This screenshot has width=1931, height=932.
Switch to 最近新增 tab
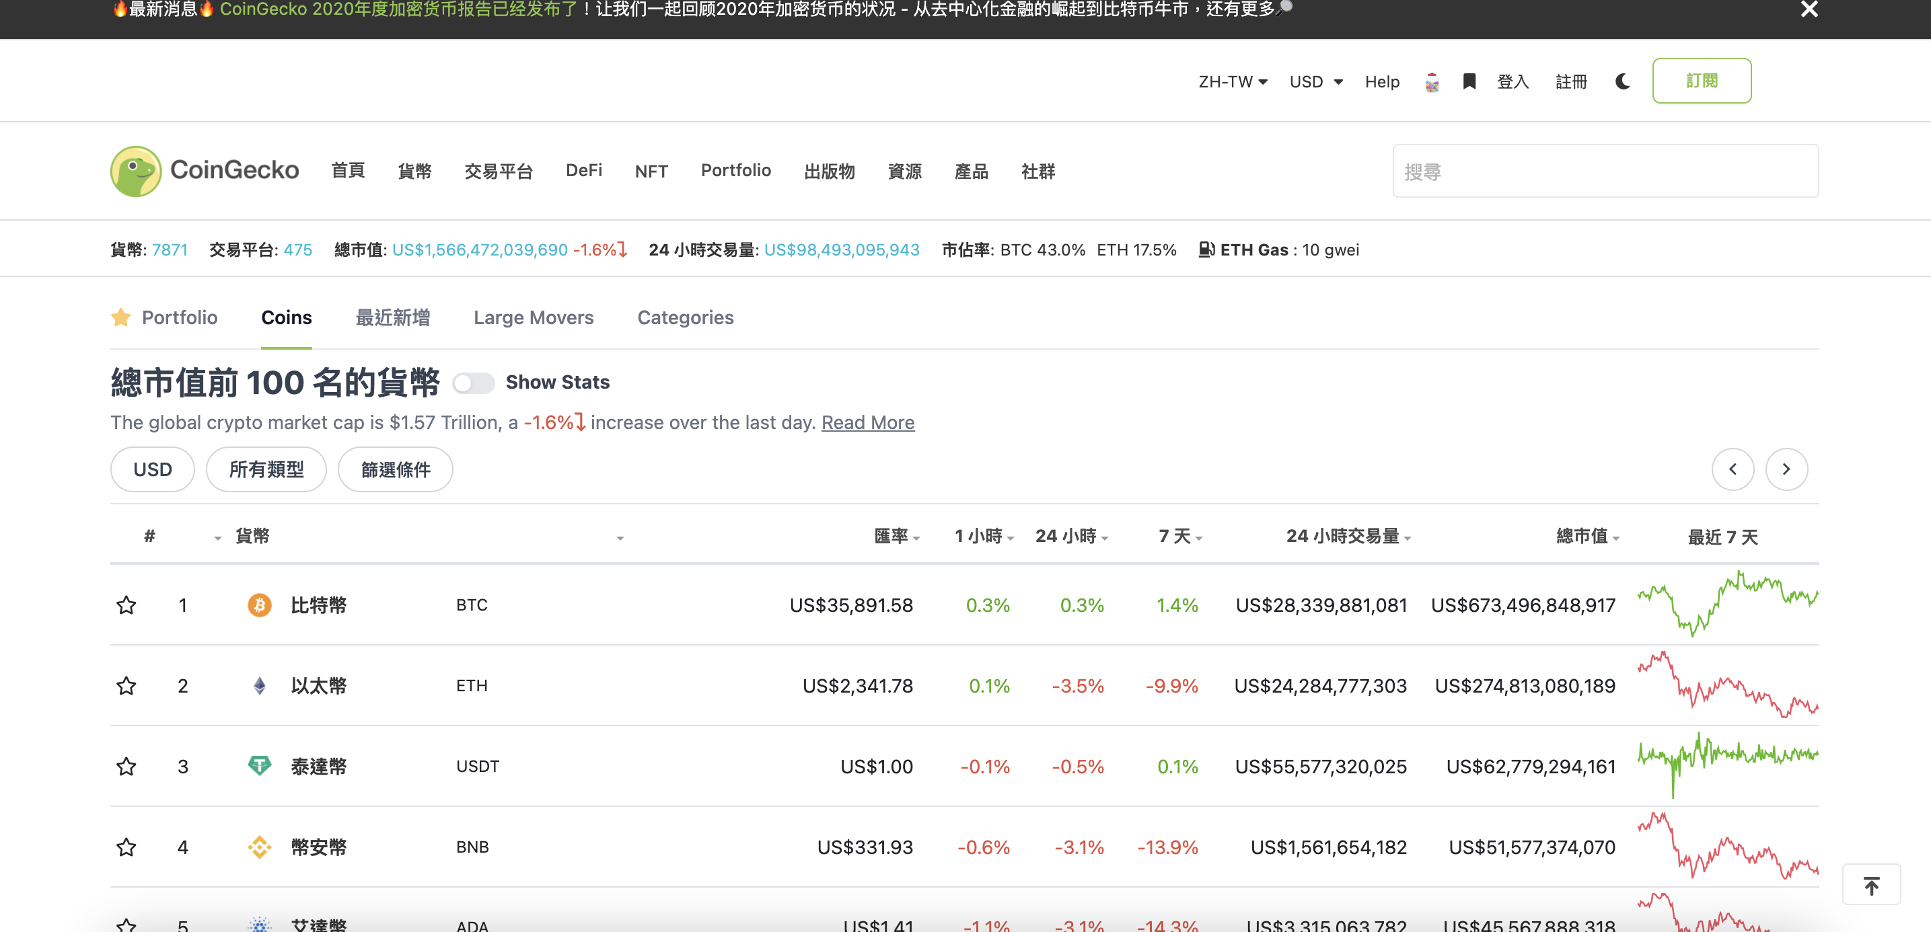coord(393,317)
